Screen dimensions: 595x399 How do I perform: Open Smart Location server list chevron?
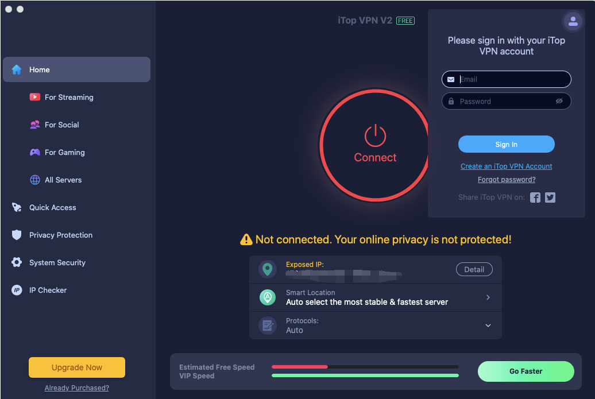click(488, 297)
